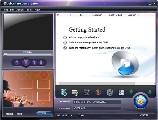Image resolution: width=158 pixels, height=120 pixels.
Task: Click the list properties view icon
Action: 121,92
